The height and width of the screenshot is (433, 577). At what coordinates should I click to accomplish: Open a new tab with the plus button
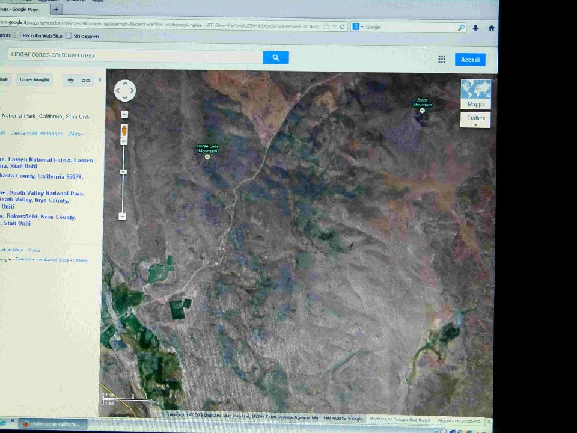pyautogui.click(x=56, y=9)
